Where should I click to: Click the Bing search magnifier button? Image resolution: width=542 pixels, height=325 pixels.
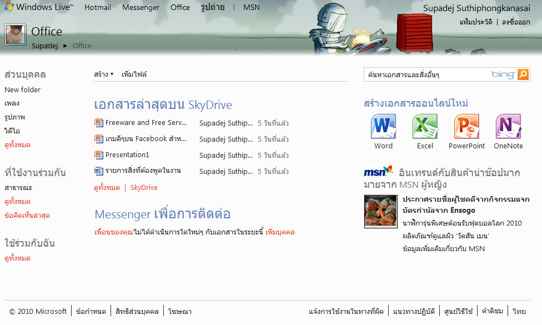pos(523,74)
